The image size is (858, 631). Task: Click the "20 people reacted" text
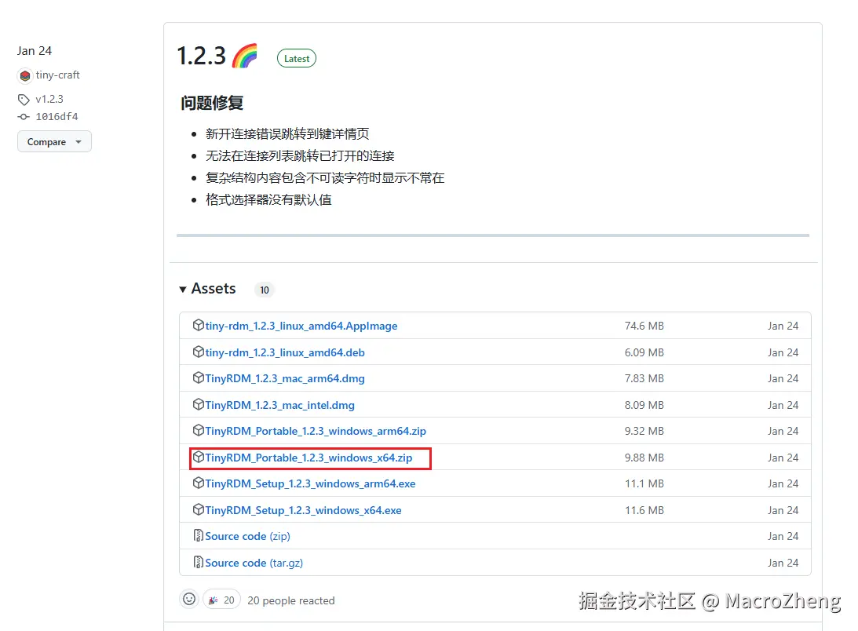[290, 600]
